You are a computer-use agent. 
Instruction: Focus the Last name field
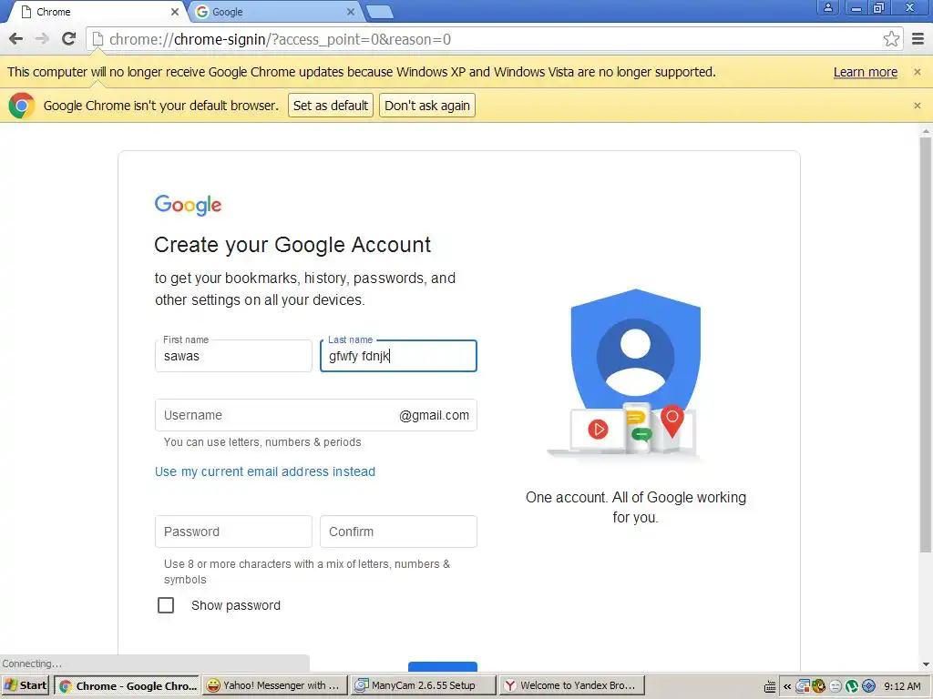click(399, 356)
